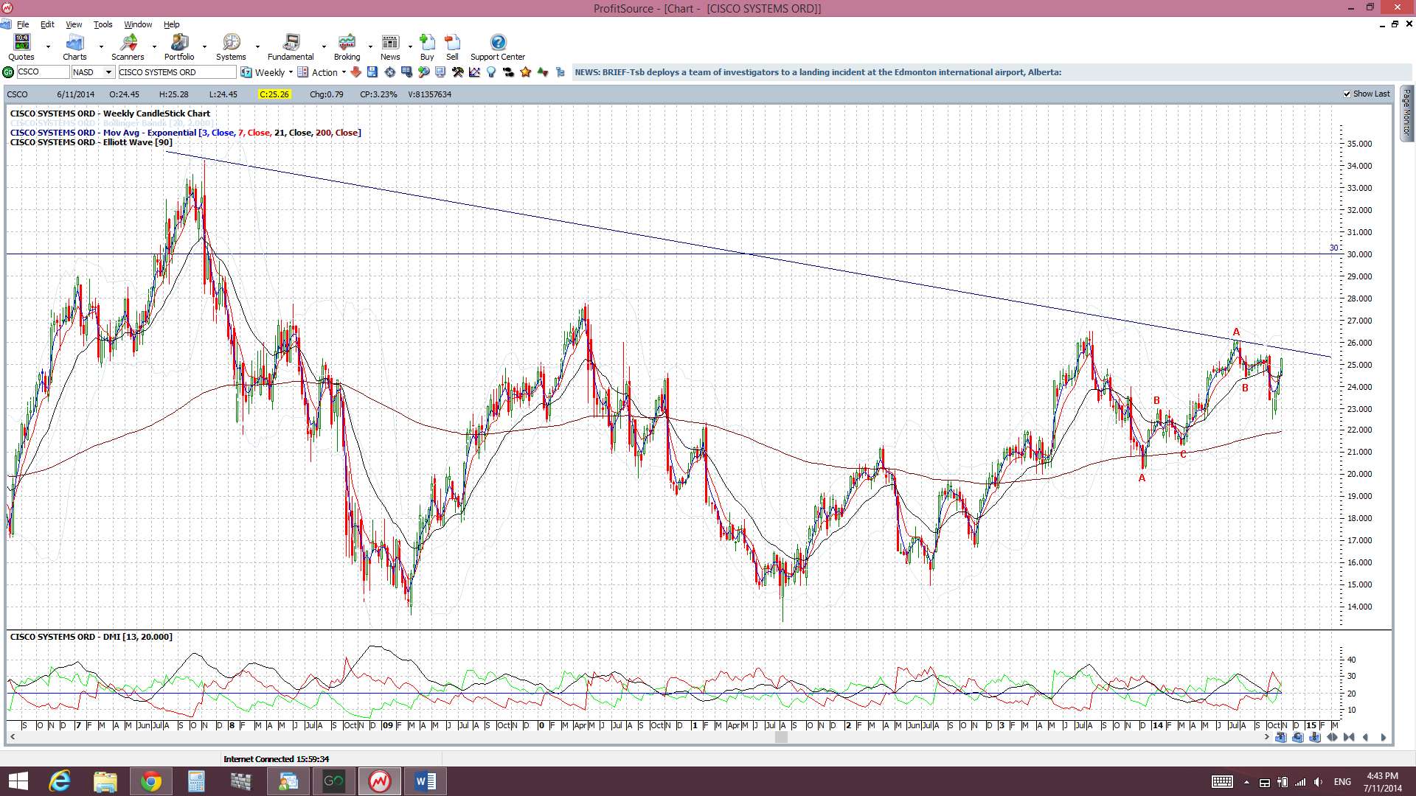
Task: Click the chart expand arrows icon
Action: tap(1332, 737)
